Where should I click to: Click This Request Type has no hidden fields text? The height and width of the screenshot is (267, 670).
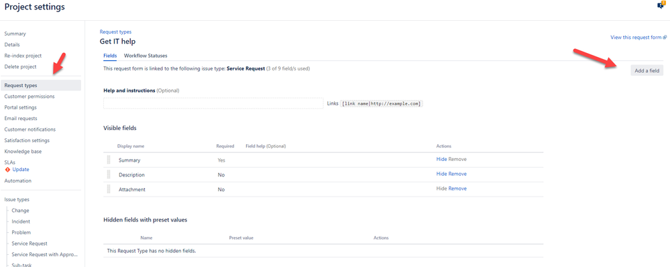[152, 251]
